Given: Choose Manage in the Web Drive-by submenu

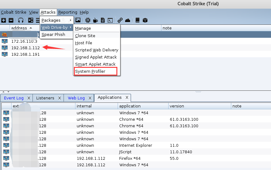Looking at the screenshot, I should (x=97, y=28).
